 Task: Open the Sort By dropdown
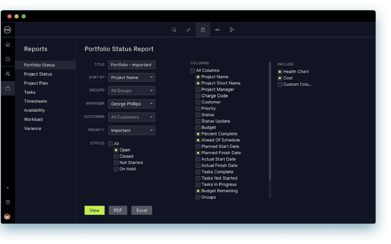click(132, 77)
